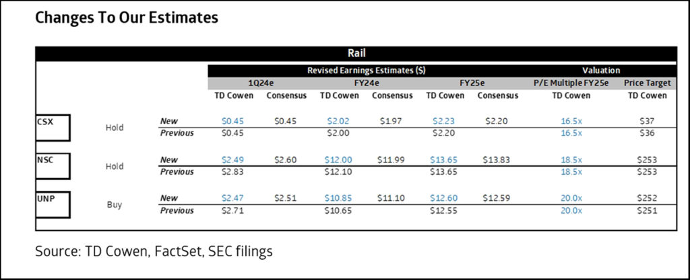This screenshot has width=690, height=280.
Task: Select the $37 CSX price target
Action: pos(647,121)
